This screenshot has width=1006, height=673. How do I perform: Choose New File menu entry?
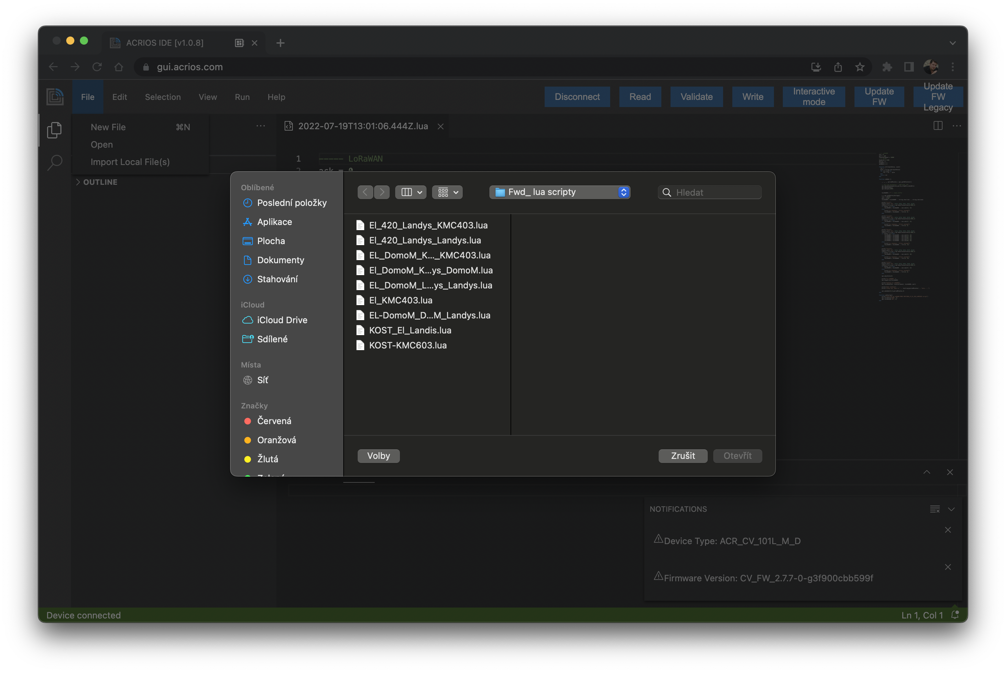pyautogui.click(x=141, y=127)
